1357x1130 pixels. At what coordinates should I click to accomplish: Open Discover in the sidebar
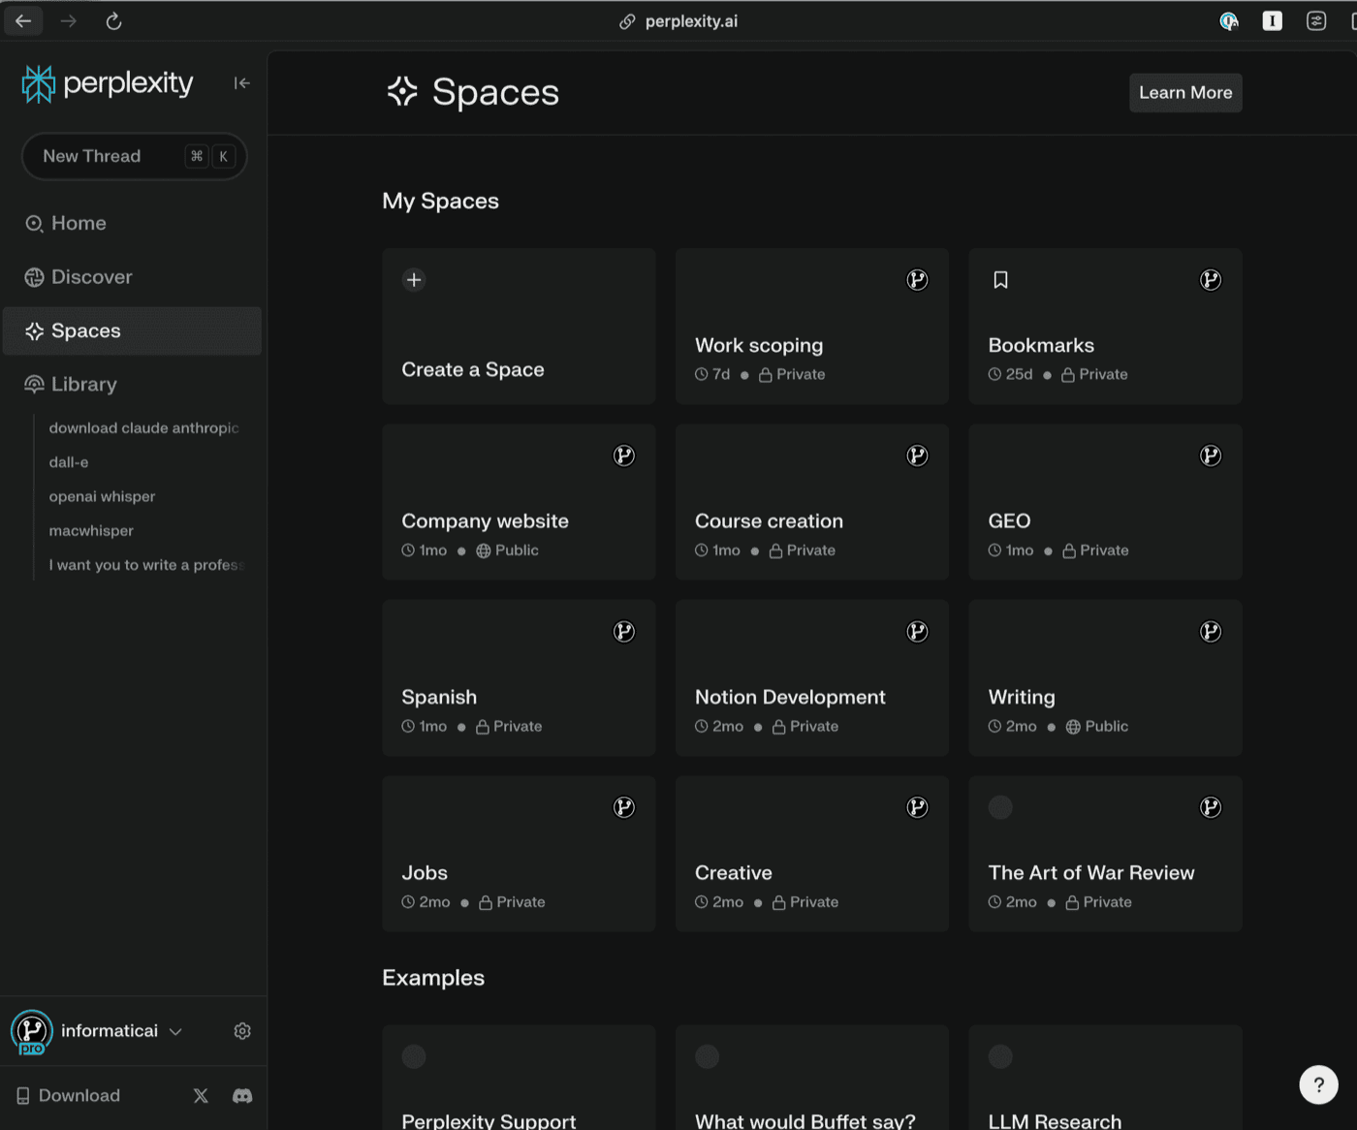[132, 277]
